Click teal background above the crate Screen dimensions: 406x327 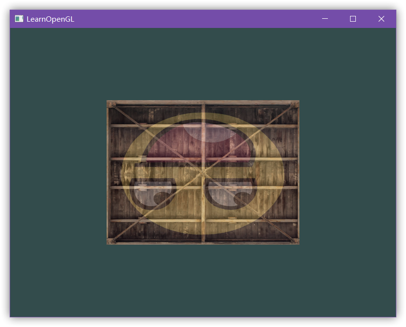tap(203, 63)
